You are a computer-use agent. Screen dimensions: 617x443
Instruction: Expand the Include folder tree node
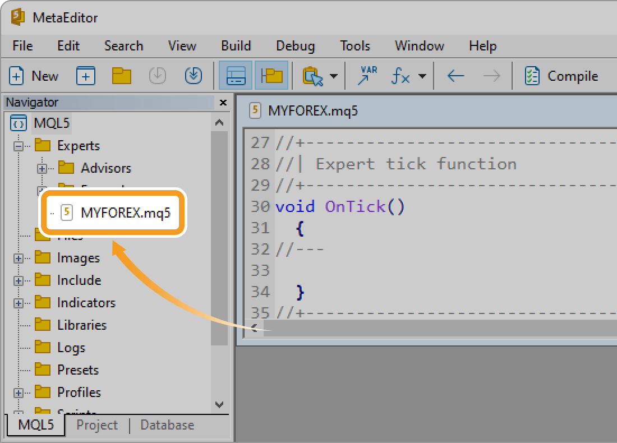pos(19,280)
